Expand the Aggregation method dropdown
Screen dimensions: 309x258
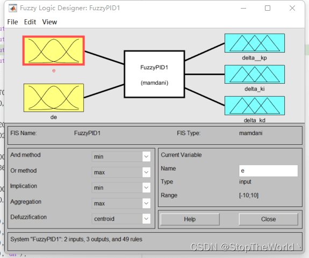click(121, 203)
